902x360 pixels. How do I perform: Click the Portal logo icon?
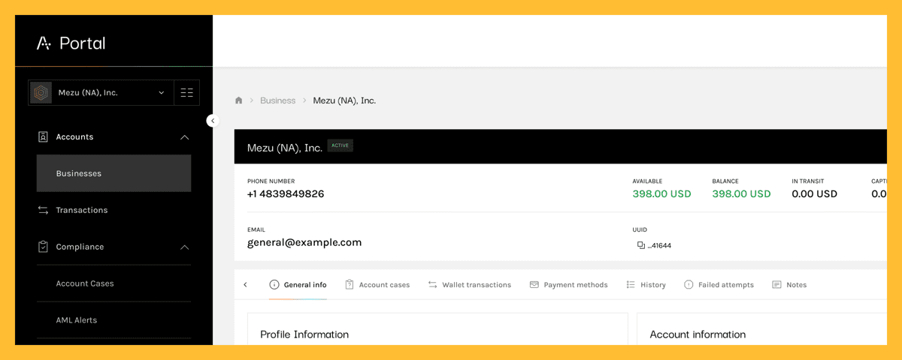(44, 43)
